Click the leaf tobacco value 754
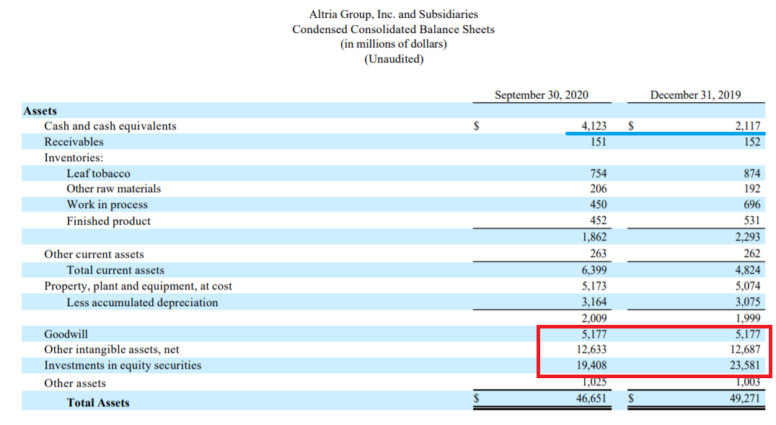The height and width of the screenshot is (425, 776). coord(599,174)
